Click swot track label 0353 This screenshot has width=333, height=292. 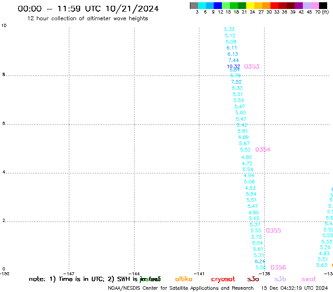[x=252, y=66]
